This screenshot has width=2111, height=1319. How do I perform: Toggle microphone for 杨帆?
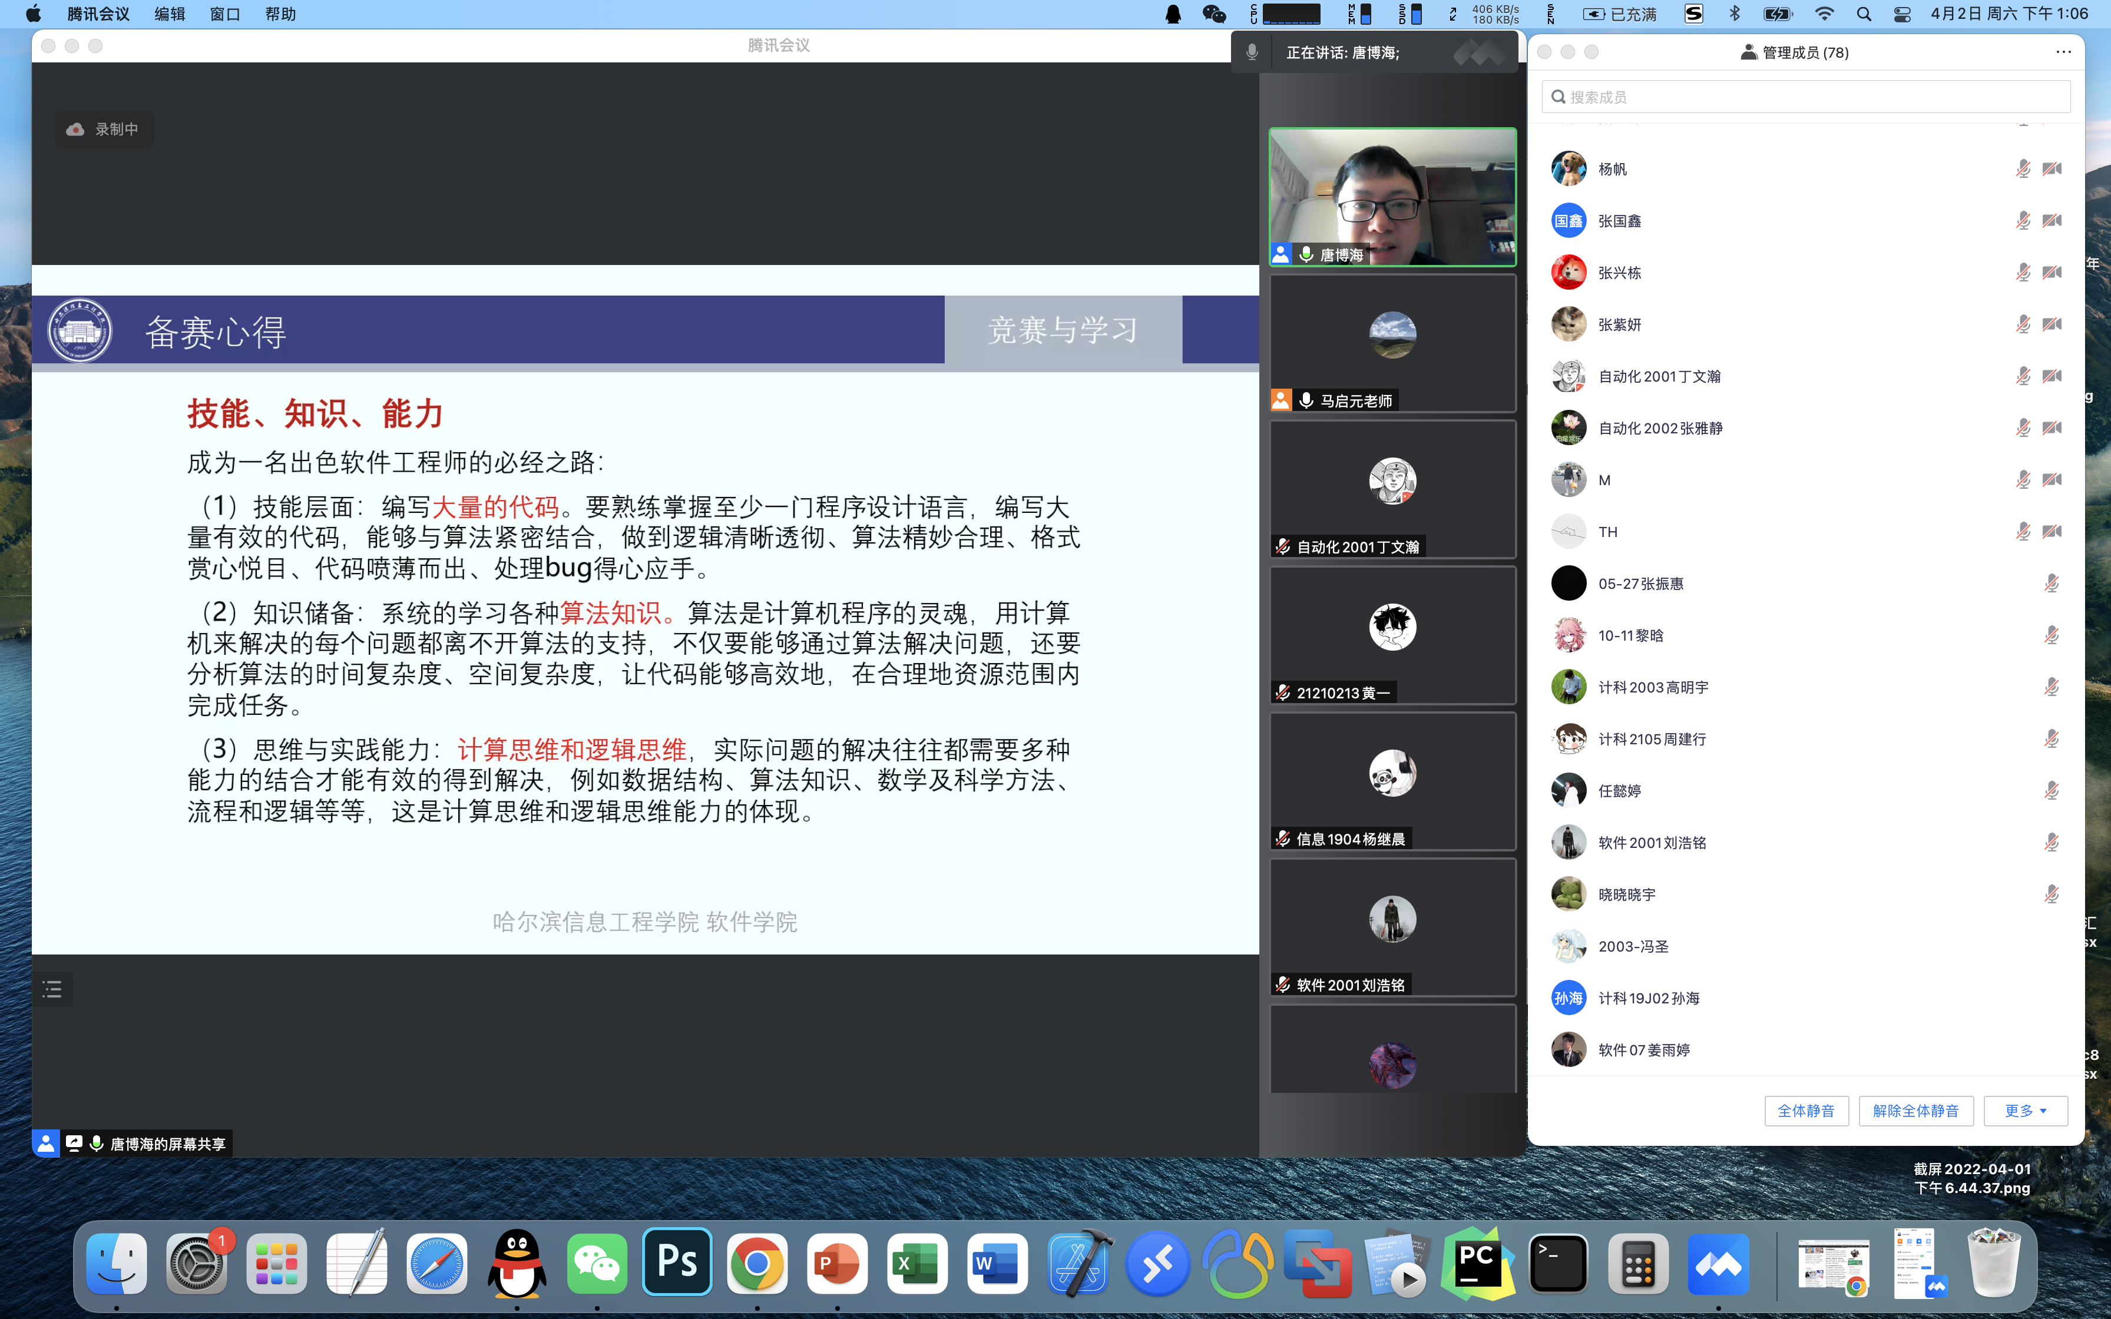pos(2023,168)
